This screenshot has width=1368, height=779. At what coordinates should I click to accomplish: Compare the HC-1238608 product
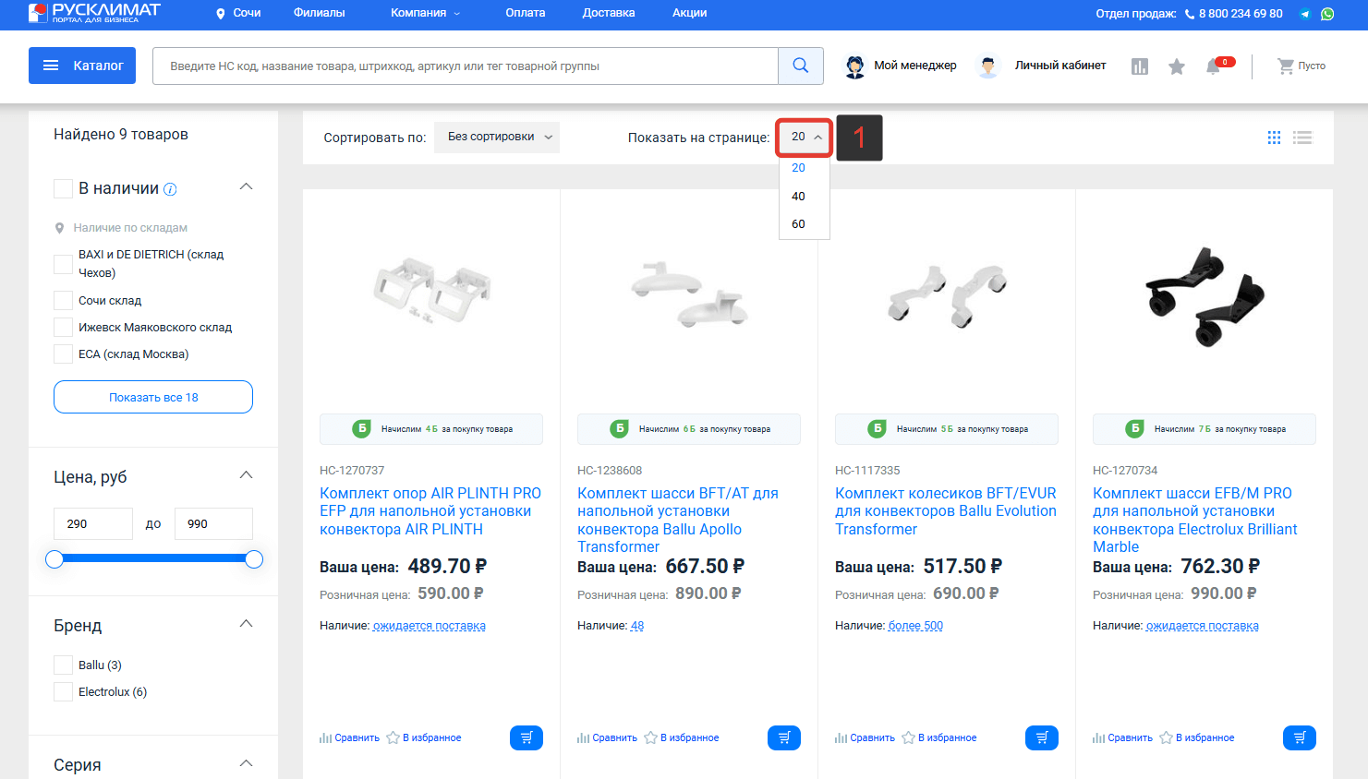607,737
